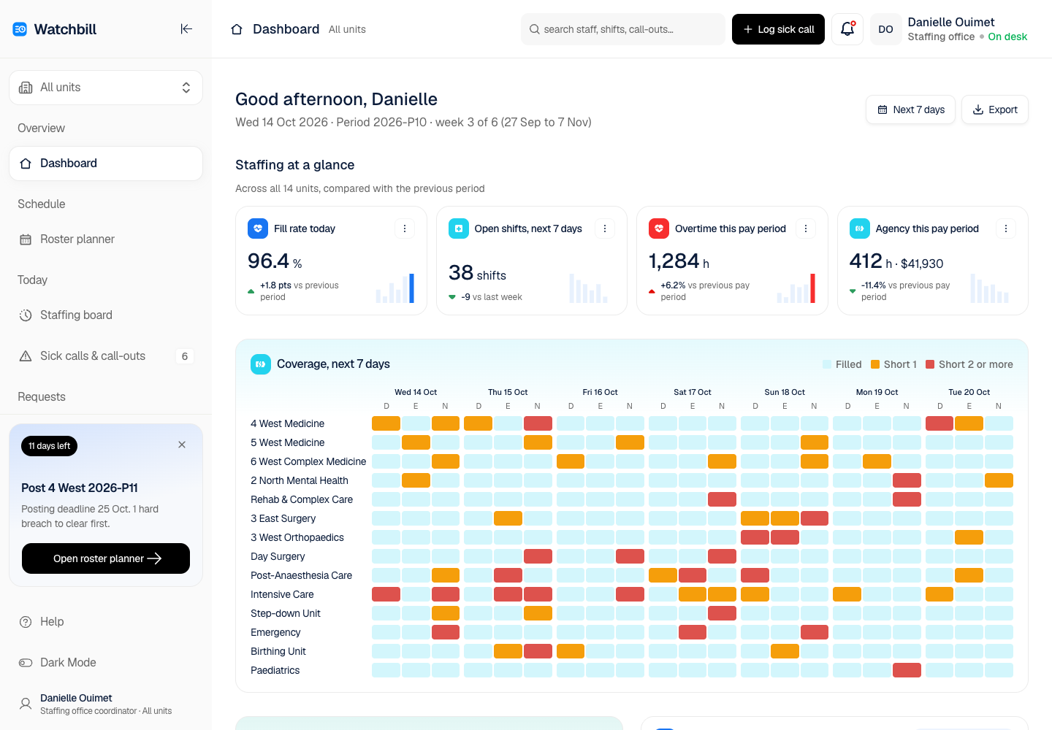Image resolution: width=1052 pixels, height=730 pixels.
Task: Go to Staffing board
Action: tap(106, 315)
